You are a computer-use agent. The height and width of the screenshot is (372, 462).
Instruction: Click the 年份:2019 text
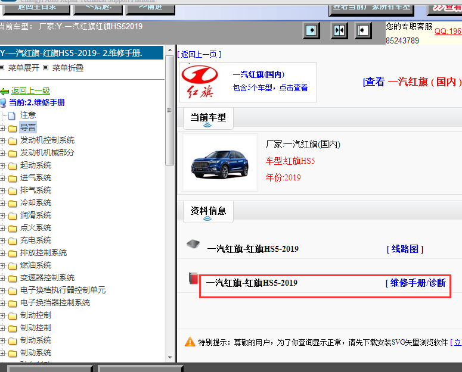tap(283, 177)
